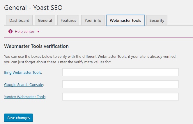193x124 pixels.
Task: Click the Webmaster tools tab
Action: [x=125, y=20]
